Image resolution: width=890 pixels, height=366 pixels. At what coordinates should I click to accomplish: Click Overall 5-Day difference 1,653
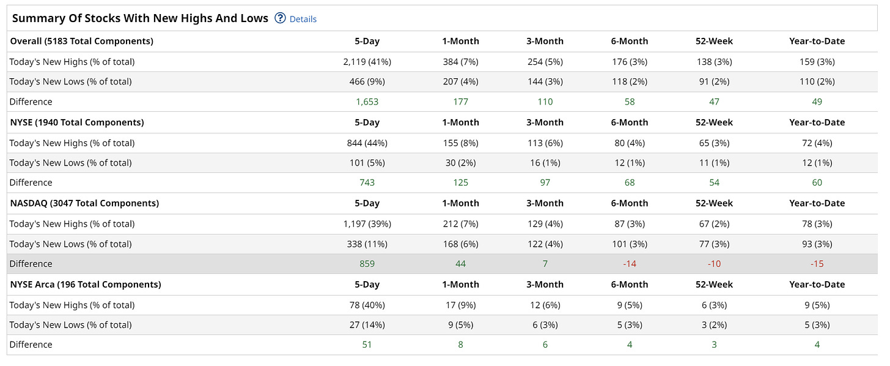click(x=367, y=102)
